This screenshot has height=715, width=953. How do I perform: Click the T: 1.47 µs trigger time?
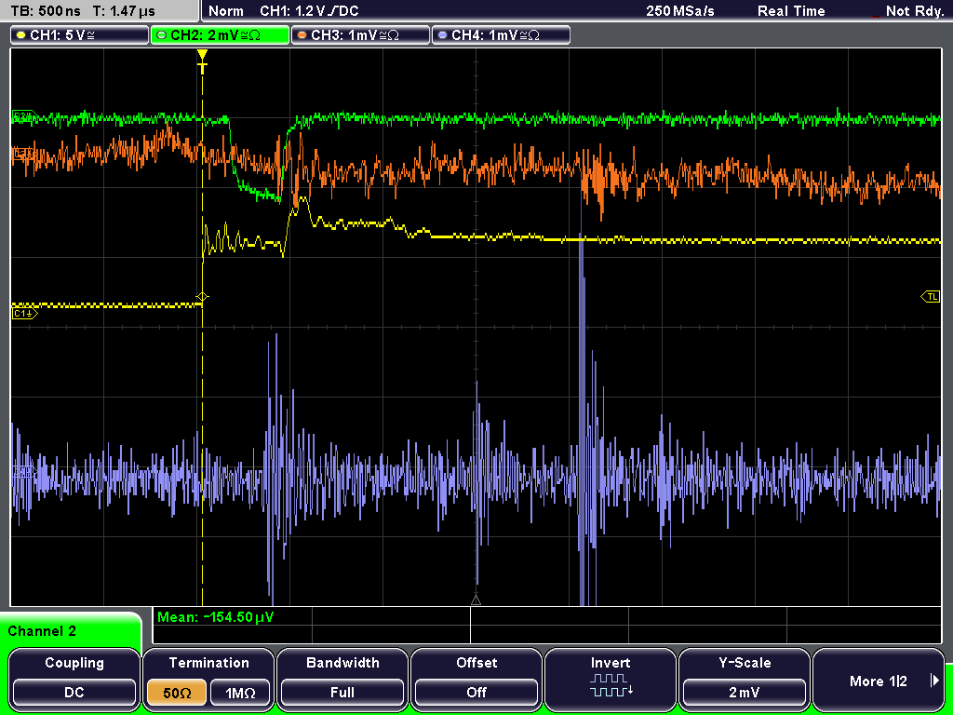pyautogui.click(x=124, y=11)
